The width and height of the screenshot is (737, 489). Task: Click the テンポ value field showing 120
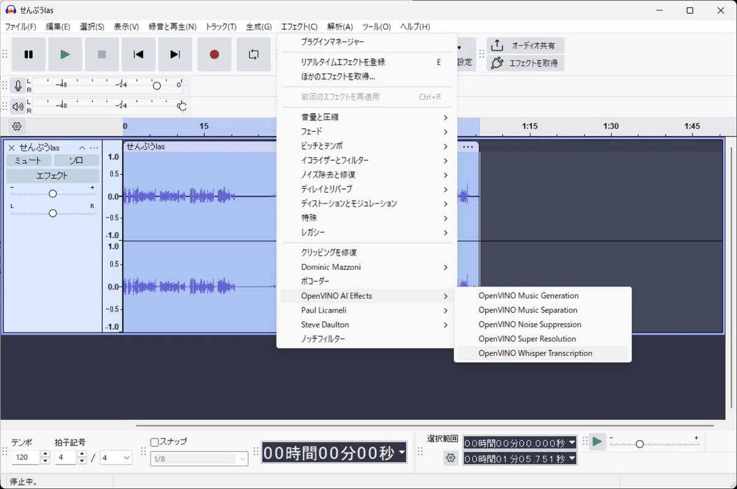25,458
